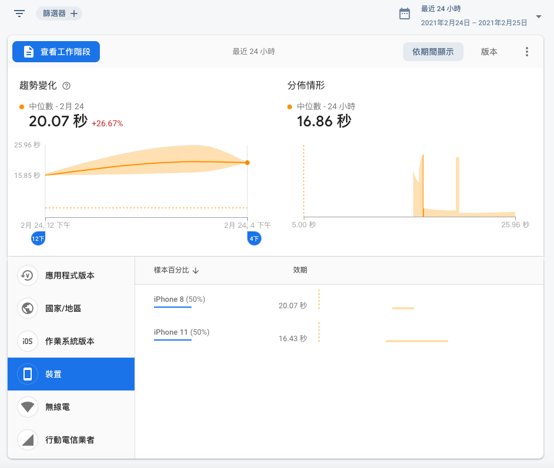Expand the date range dropdown arrow
This screenshot has height=468, width=554.
coord(538,16)
